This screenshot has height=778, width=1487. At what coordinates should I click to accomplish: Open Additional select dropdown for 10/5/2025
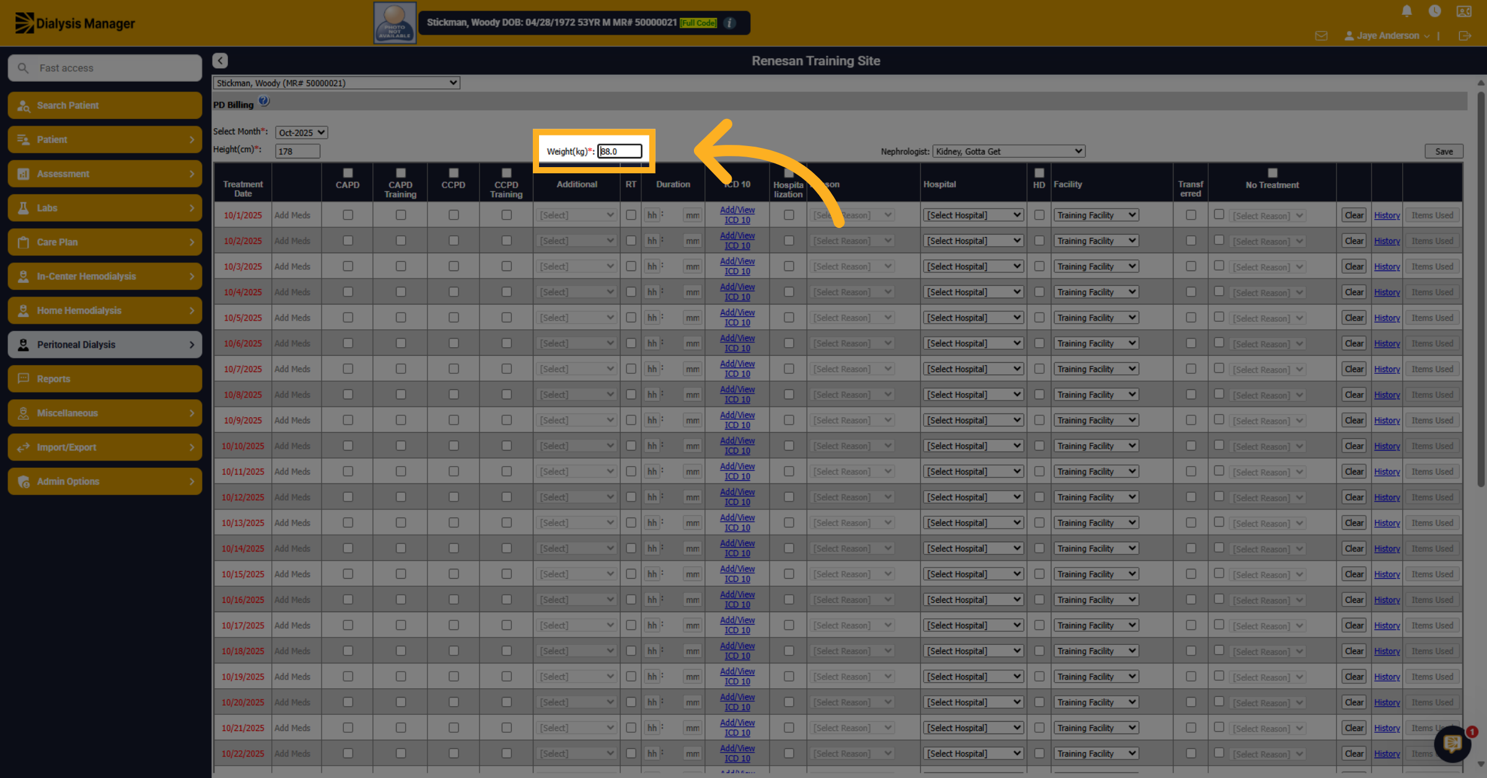(x=576, y=318)
